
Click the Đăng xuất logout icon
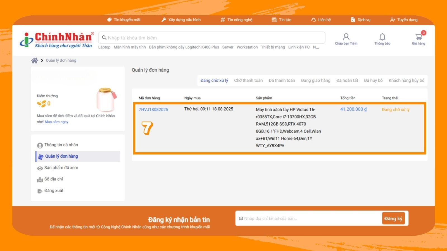[40, 191]
